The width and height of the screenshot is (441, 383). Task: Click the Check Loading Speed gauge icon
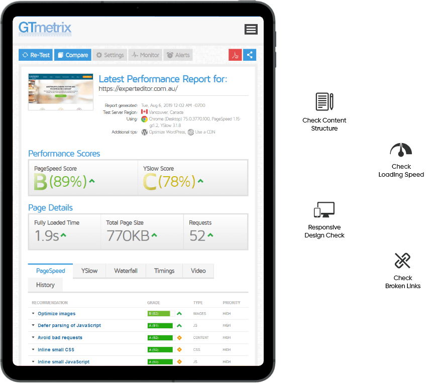click(x=401, y=150)
